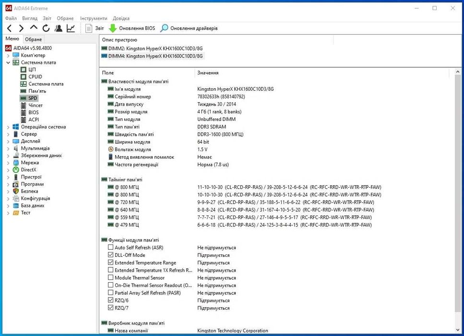Expand the Програми tree node
The height and width of the screenshot is (336, 464).
coord(8,184)
